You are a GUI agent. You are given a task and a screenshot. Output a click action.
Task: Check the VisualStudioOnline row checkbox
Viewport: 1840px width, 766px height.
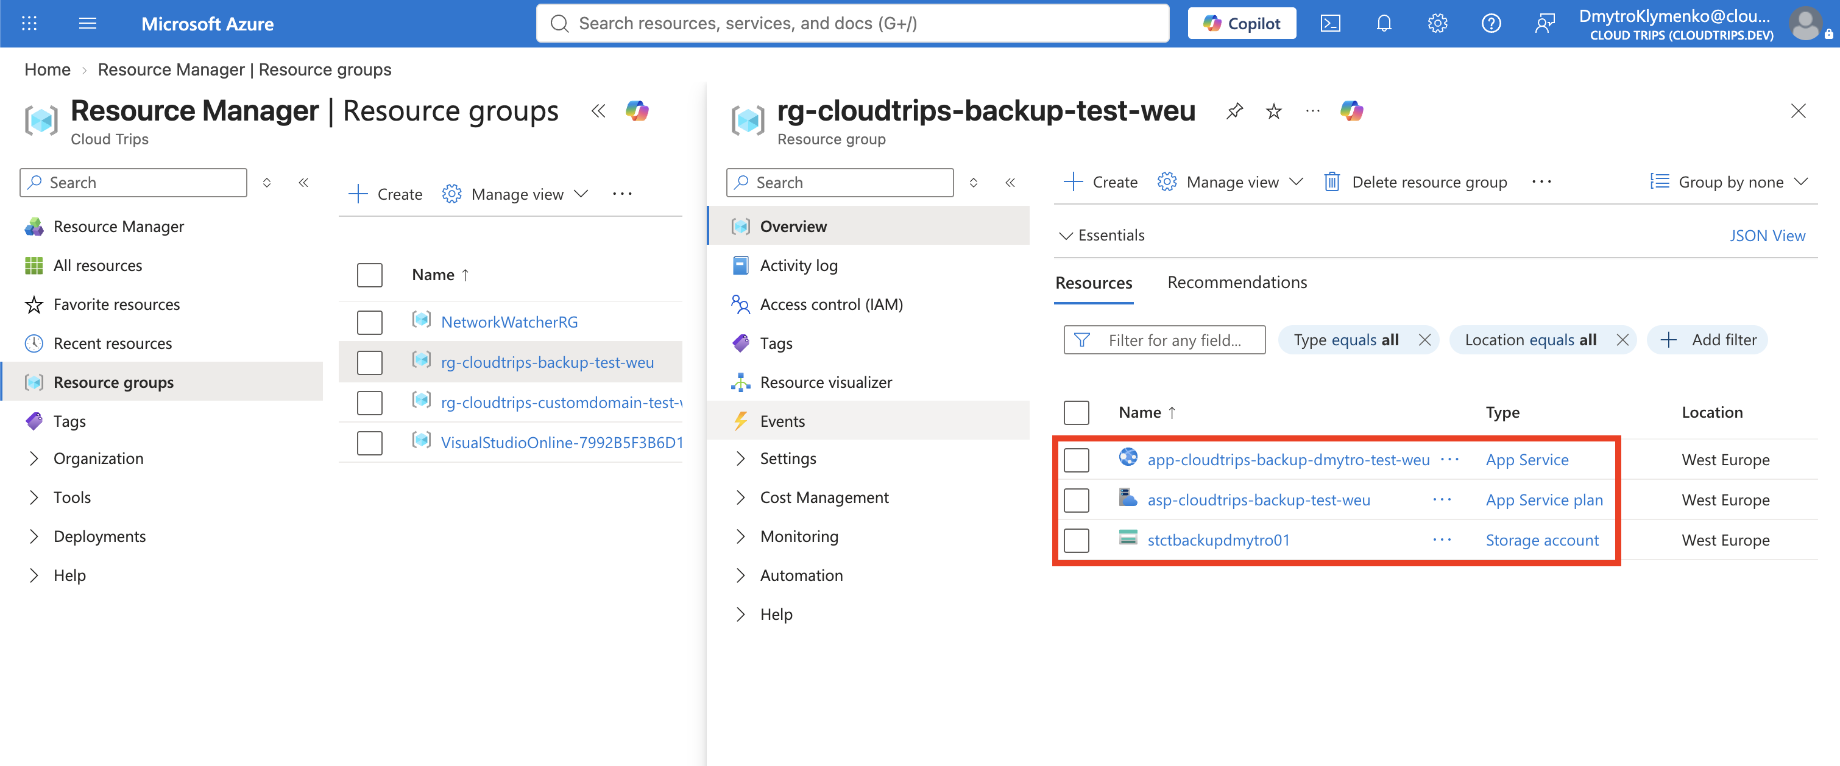tap(369, 443)
